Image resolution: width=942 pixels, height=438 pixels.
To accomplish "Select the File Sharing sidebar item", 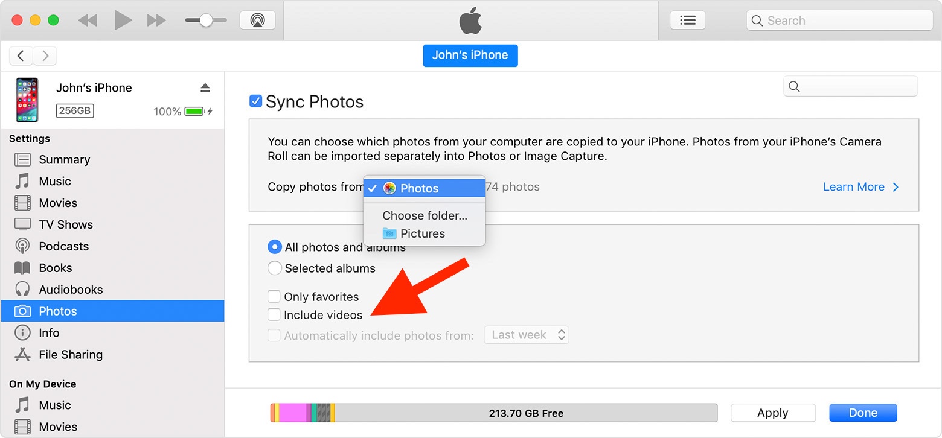I will (x=70, y=354).
